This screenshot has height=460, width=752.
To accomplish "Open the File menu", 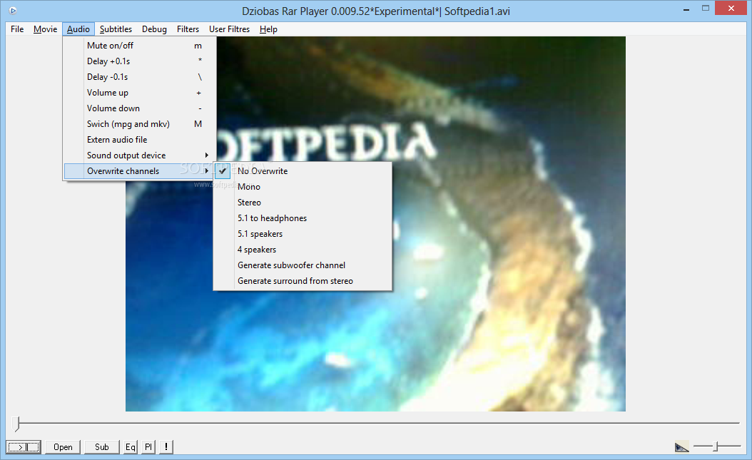I will click(17, 29).
